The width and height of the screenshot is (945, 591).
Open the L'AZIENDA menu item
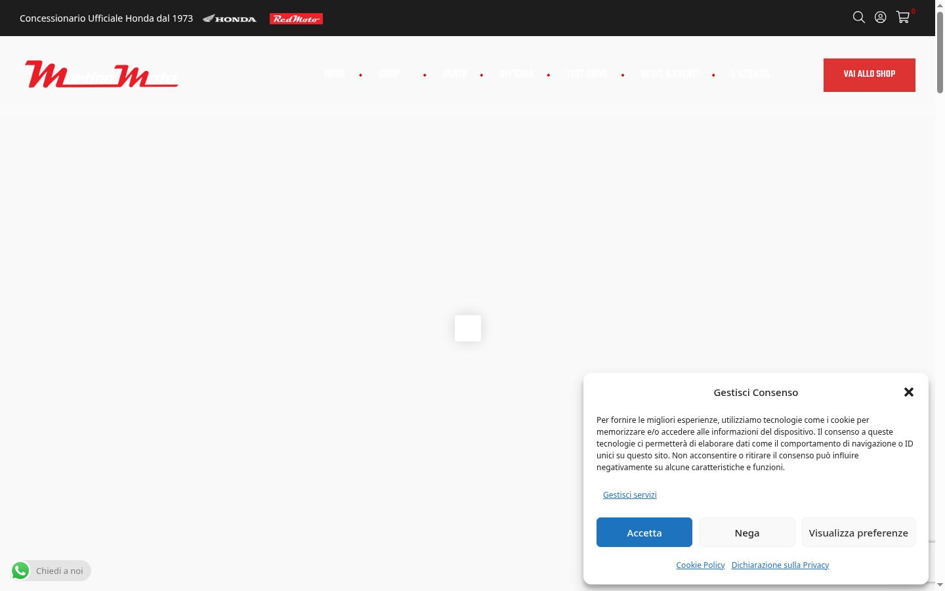[x=750, y=74]
